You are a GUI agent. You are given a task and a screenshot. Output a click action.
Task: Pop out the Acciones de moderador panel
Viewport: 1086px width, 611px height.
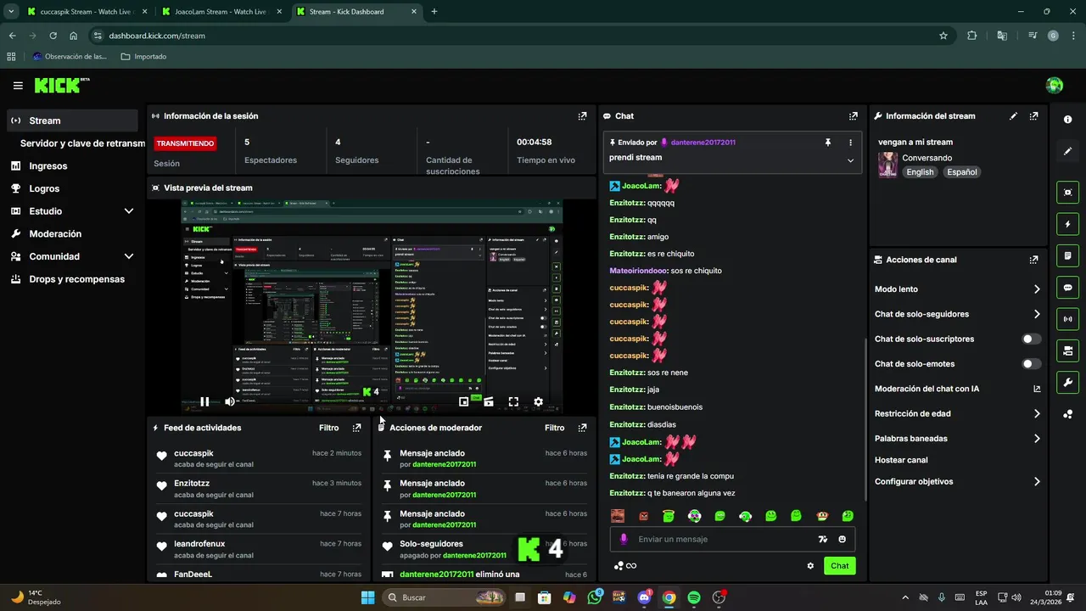click(582, 428)
